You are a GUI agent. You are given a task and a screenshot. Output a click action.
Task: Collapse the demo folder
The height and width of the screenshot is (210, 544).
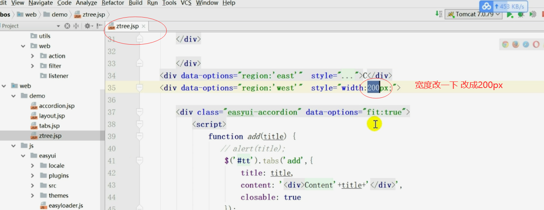(x=14, y=96)
